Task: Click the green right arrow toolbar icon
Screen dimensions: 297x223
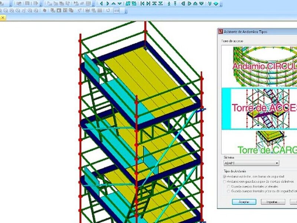Action: 108,3
